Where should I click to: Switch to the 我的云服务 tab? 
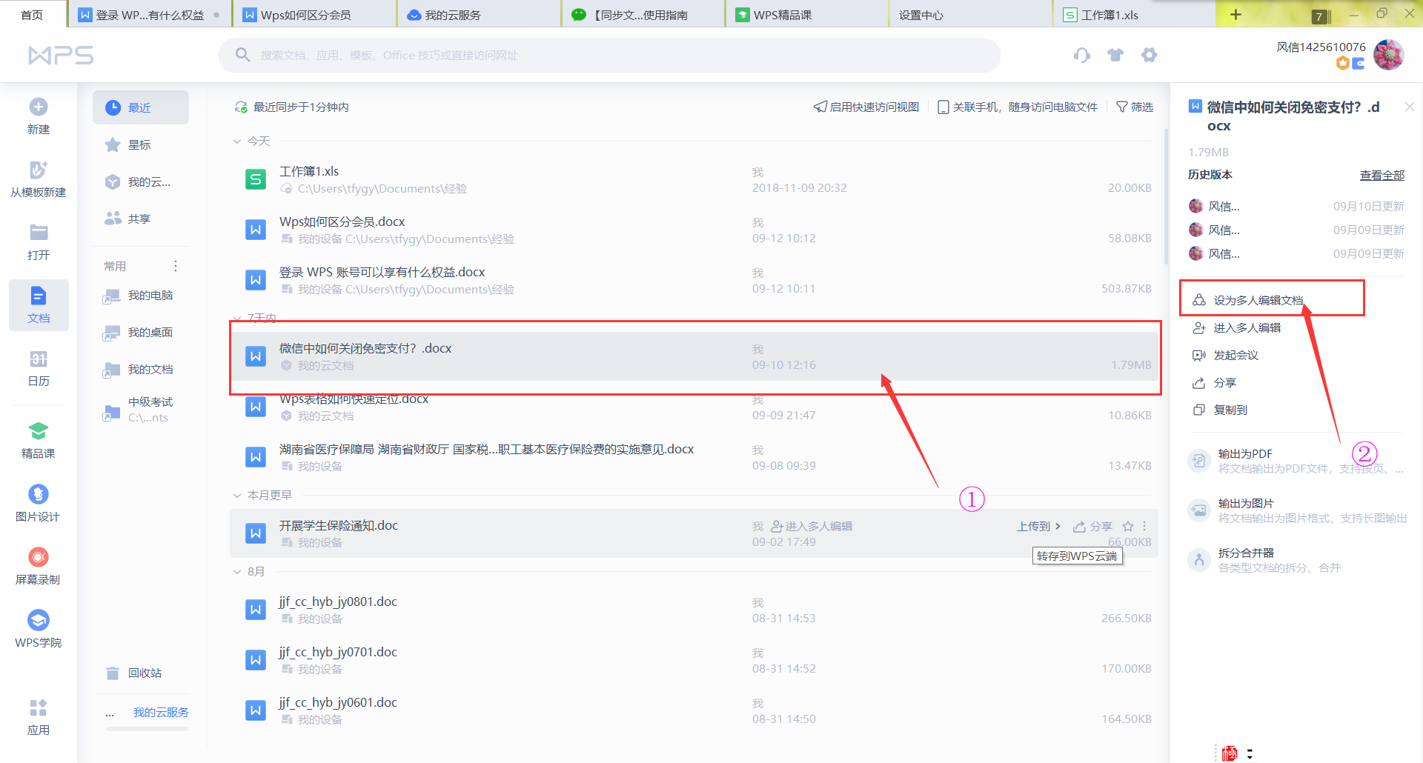click(479, 15)
